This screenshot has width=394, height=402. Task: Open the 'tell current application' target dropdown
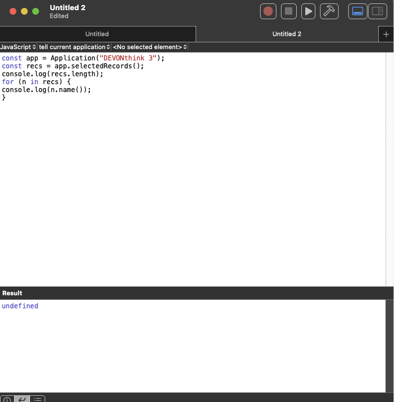click(74, 47)
